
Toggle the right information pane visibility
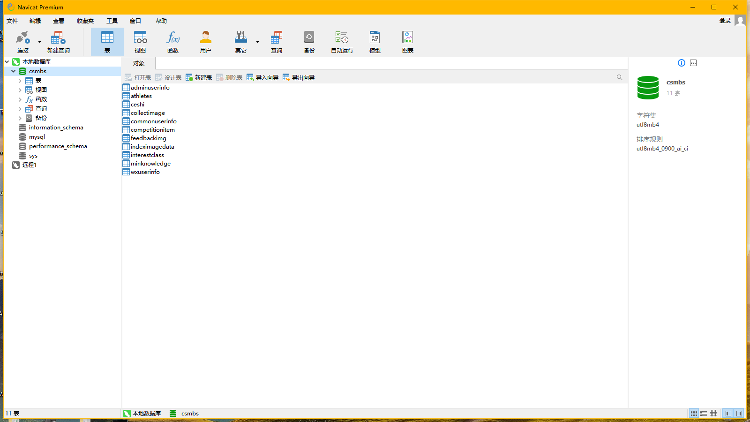(739, 414)
